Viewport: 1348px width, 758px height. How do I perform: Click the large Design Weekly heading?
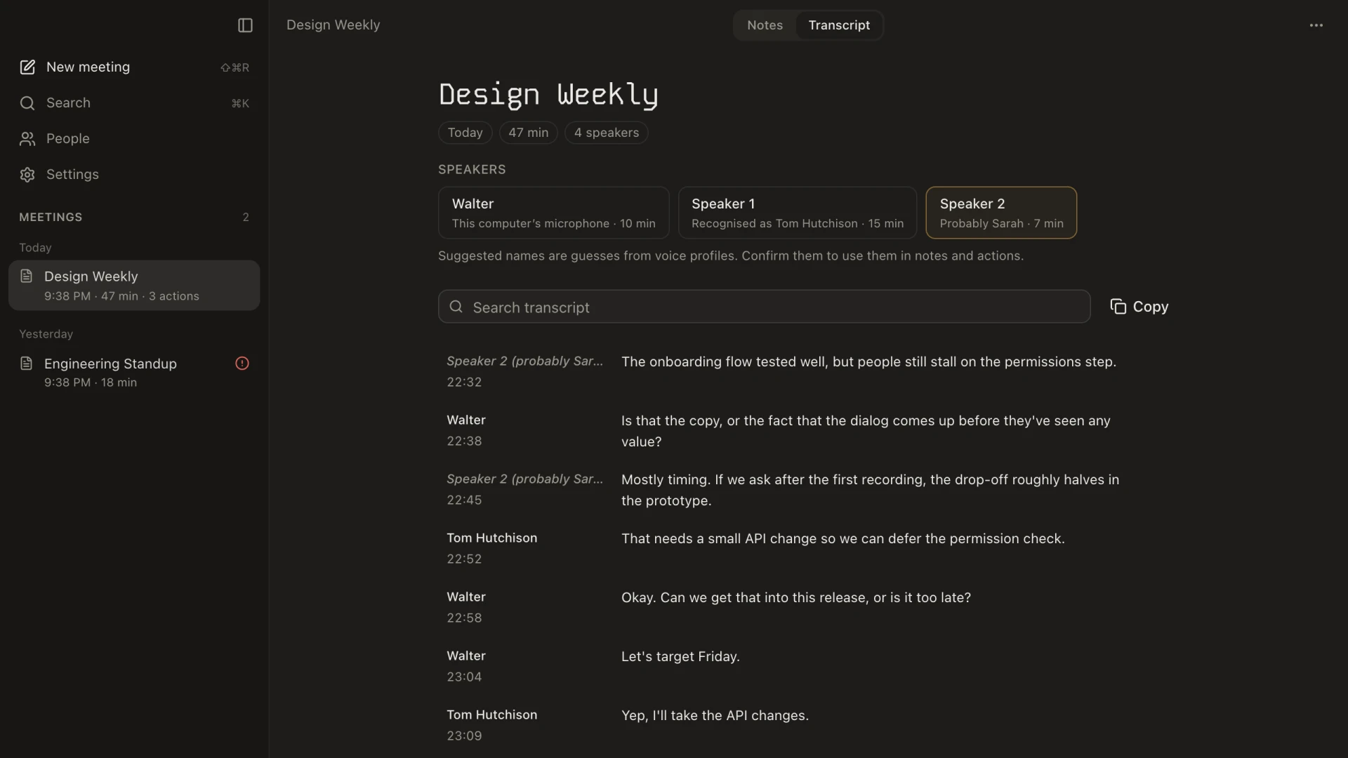[548, 94]
